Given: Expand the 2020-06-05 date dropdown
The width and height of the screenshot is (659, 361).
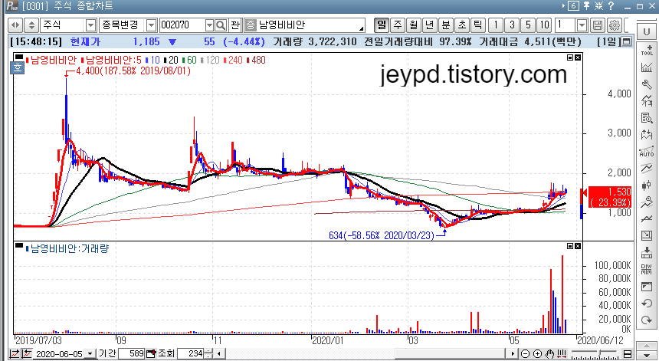Looking at the screenshot, I should [x=90, y=354].
